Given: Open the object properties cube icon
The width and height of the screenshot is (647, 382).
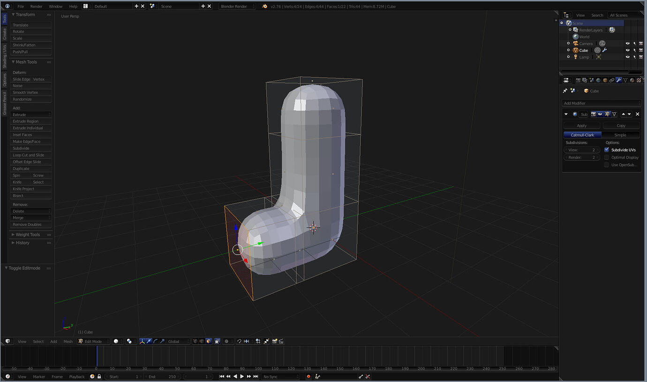Looking at the screenshot, I should click(605, 80).
